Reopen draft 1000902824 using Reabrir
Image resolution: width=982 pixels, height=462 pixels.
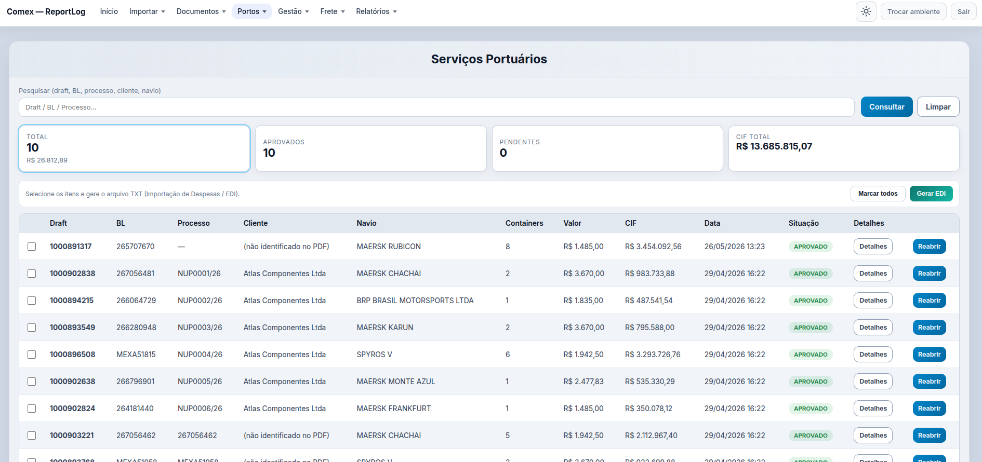(929, 409)
